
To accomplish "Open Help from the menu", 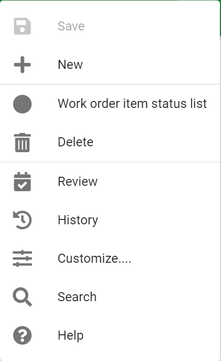I will (110, 335).
